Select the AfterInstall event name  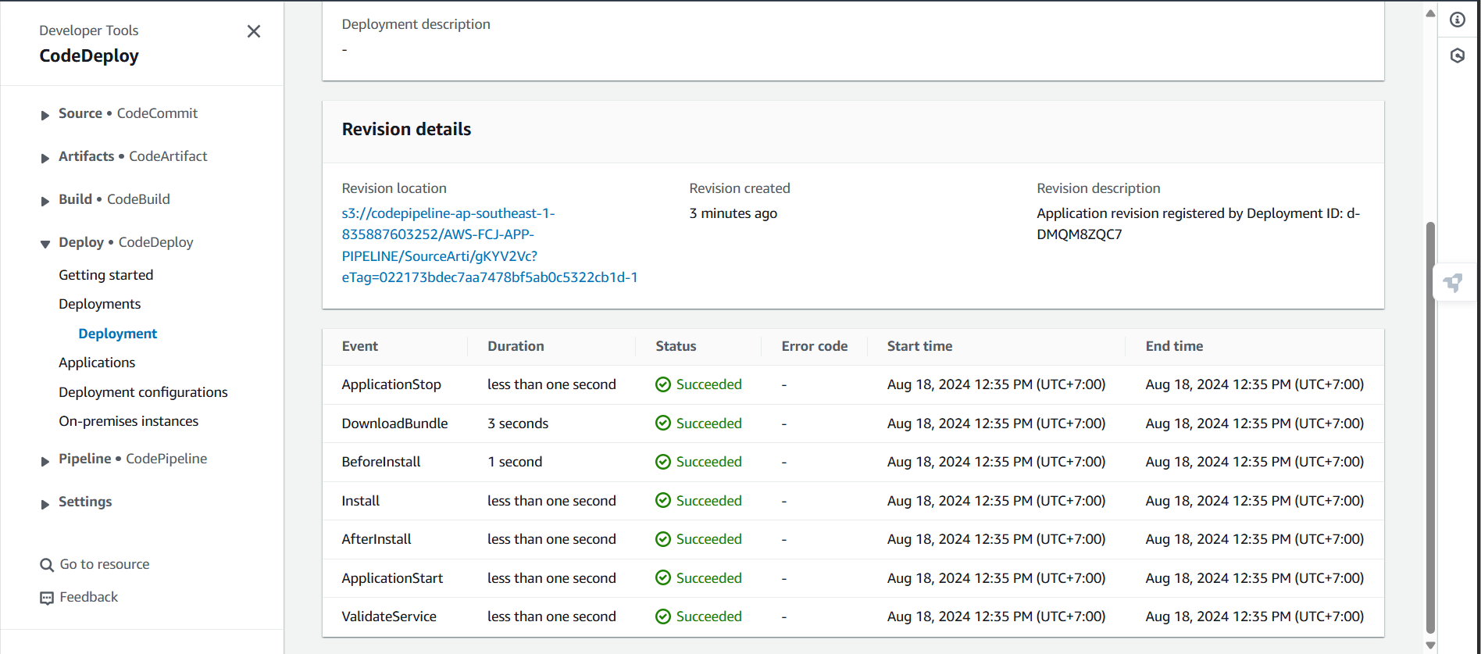[376, 539]
